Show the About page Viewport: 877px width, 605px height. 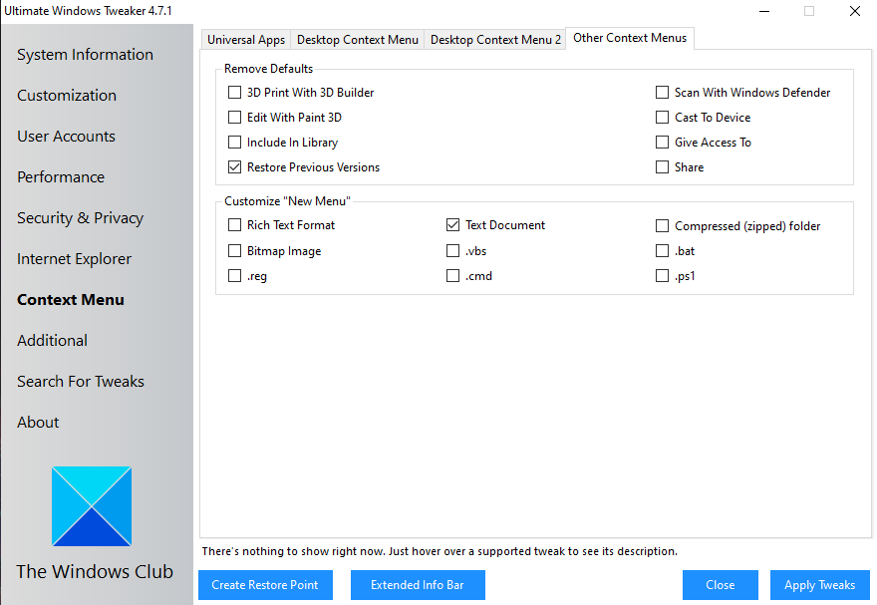pyautogui.click(x=38, y=423)
